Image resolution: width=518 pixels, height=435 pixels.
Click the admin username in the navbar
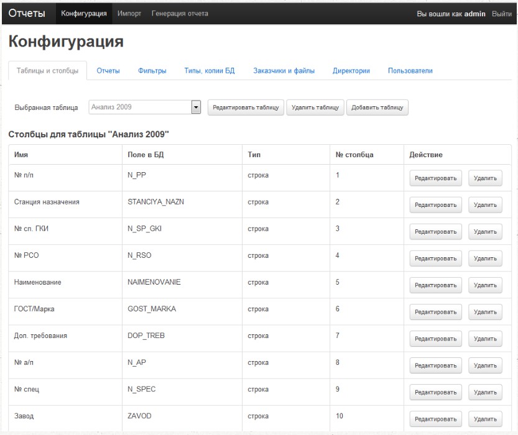tap(474, 14)
